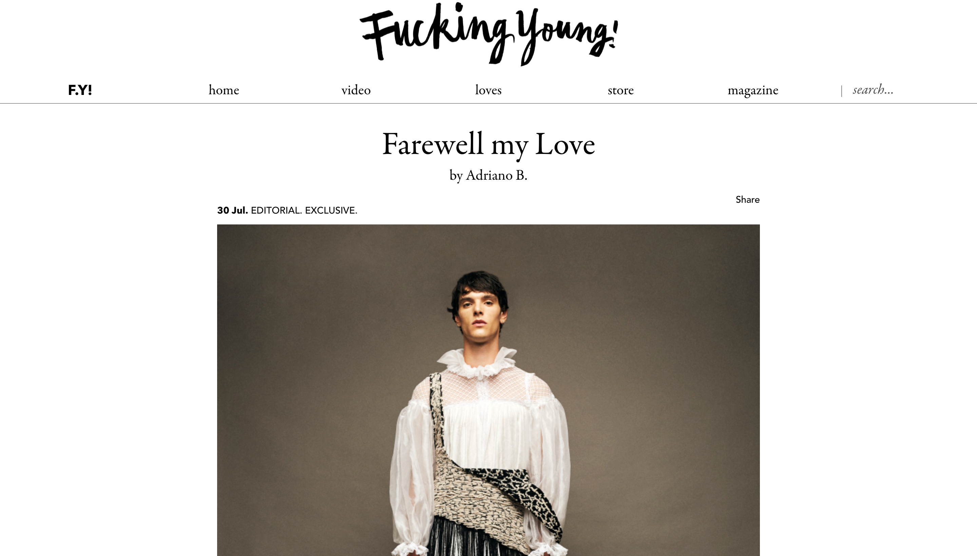Screen dimensions: 977x556
Task: Click the Share button
Action: click(x=747, y=200)
